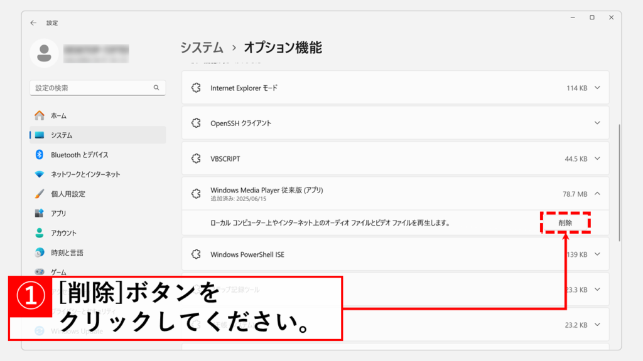This screenshot has height=361, width=643.
Task: Click the Apps icon in sidebar
Action: [x=40, y=213]
